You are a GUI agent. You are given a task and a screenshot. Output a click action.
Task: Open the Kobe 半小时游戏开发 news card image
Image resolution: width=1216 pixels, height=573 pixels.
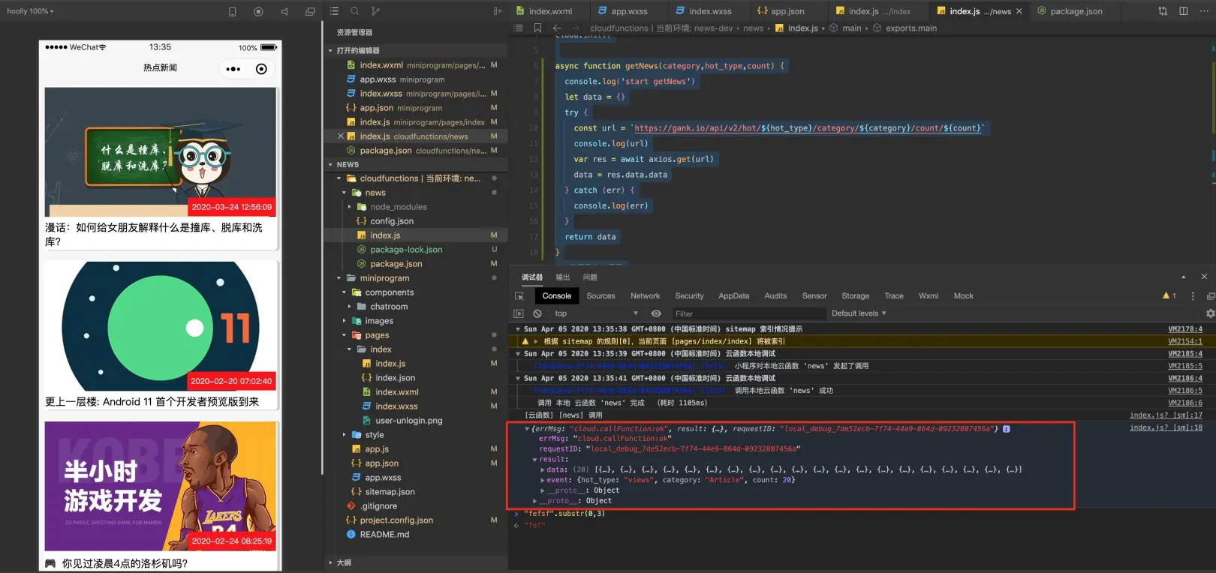pyautogui.click(x=161, y=486)
